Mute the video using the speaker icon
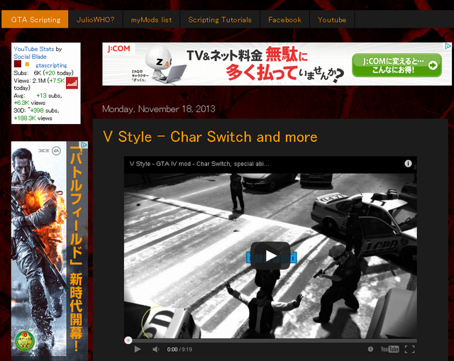The image size is (454, 361). click(x=156, y=350)
